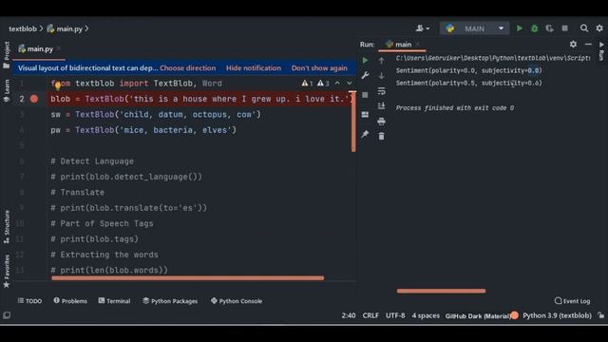Open the Favorites tool window

[7, 271]
